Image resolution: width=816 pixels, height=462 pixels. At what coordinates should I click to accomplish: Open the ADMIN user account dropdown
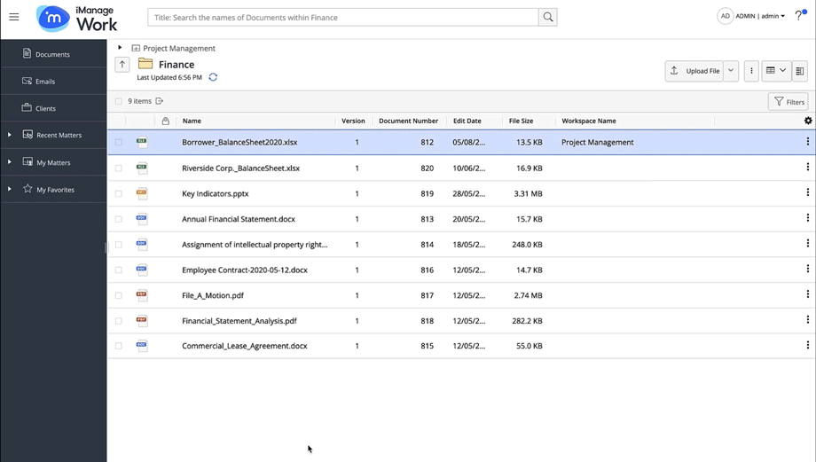(x=758, y=17)
